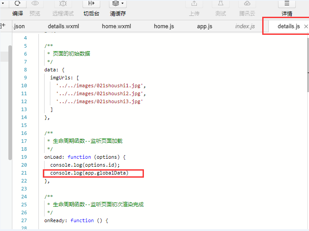
Task: Click the 'onReady: function () {' line
Action: 76,220
